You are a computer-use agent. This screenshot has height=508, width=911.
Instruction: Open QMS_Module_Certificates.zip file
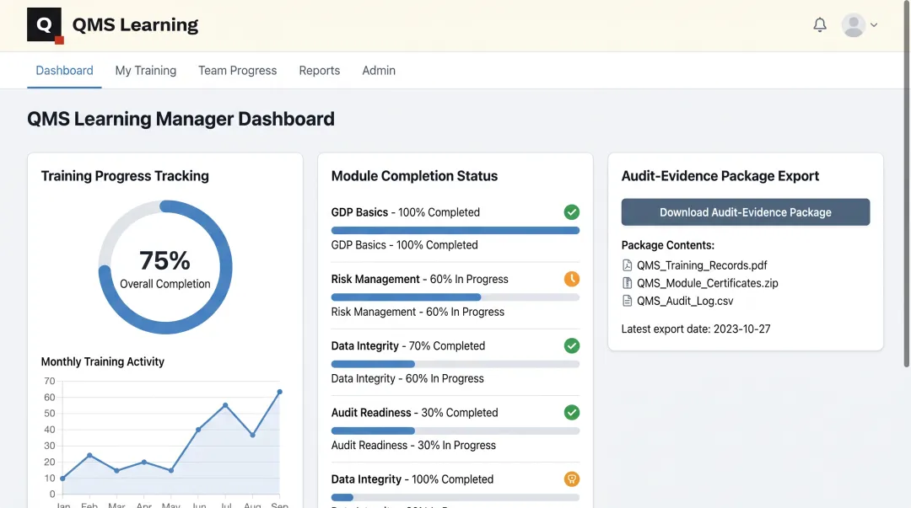(707, 283)
